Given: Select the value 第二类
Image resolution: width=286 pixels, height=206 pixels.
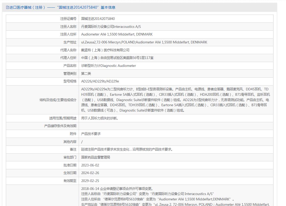Looking at the screenshot, I should pyautogui.click(x=86, y=74).
